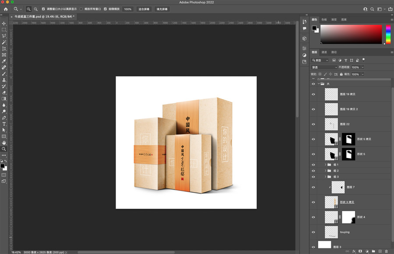The image size is (394, 254).
Task: Hide the 形状 5 layer
Action: point(313,154)
